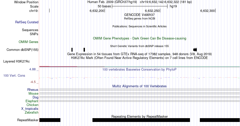Viewport: 240px width, 126px height.
Task: Click the 6,632,250 ruler position
Action: (152, 11)
